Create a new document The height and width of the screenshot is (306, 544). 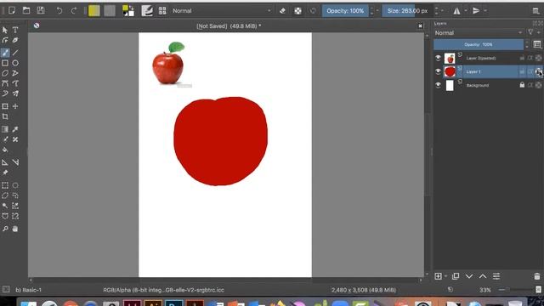click(12, 10)
